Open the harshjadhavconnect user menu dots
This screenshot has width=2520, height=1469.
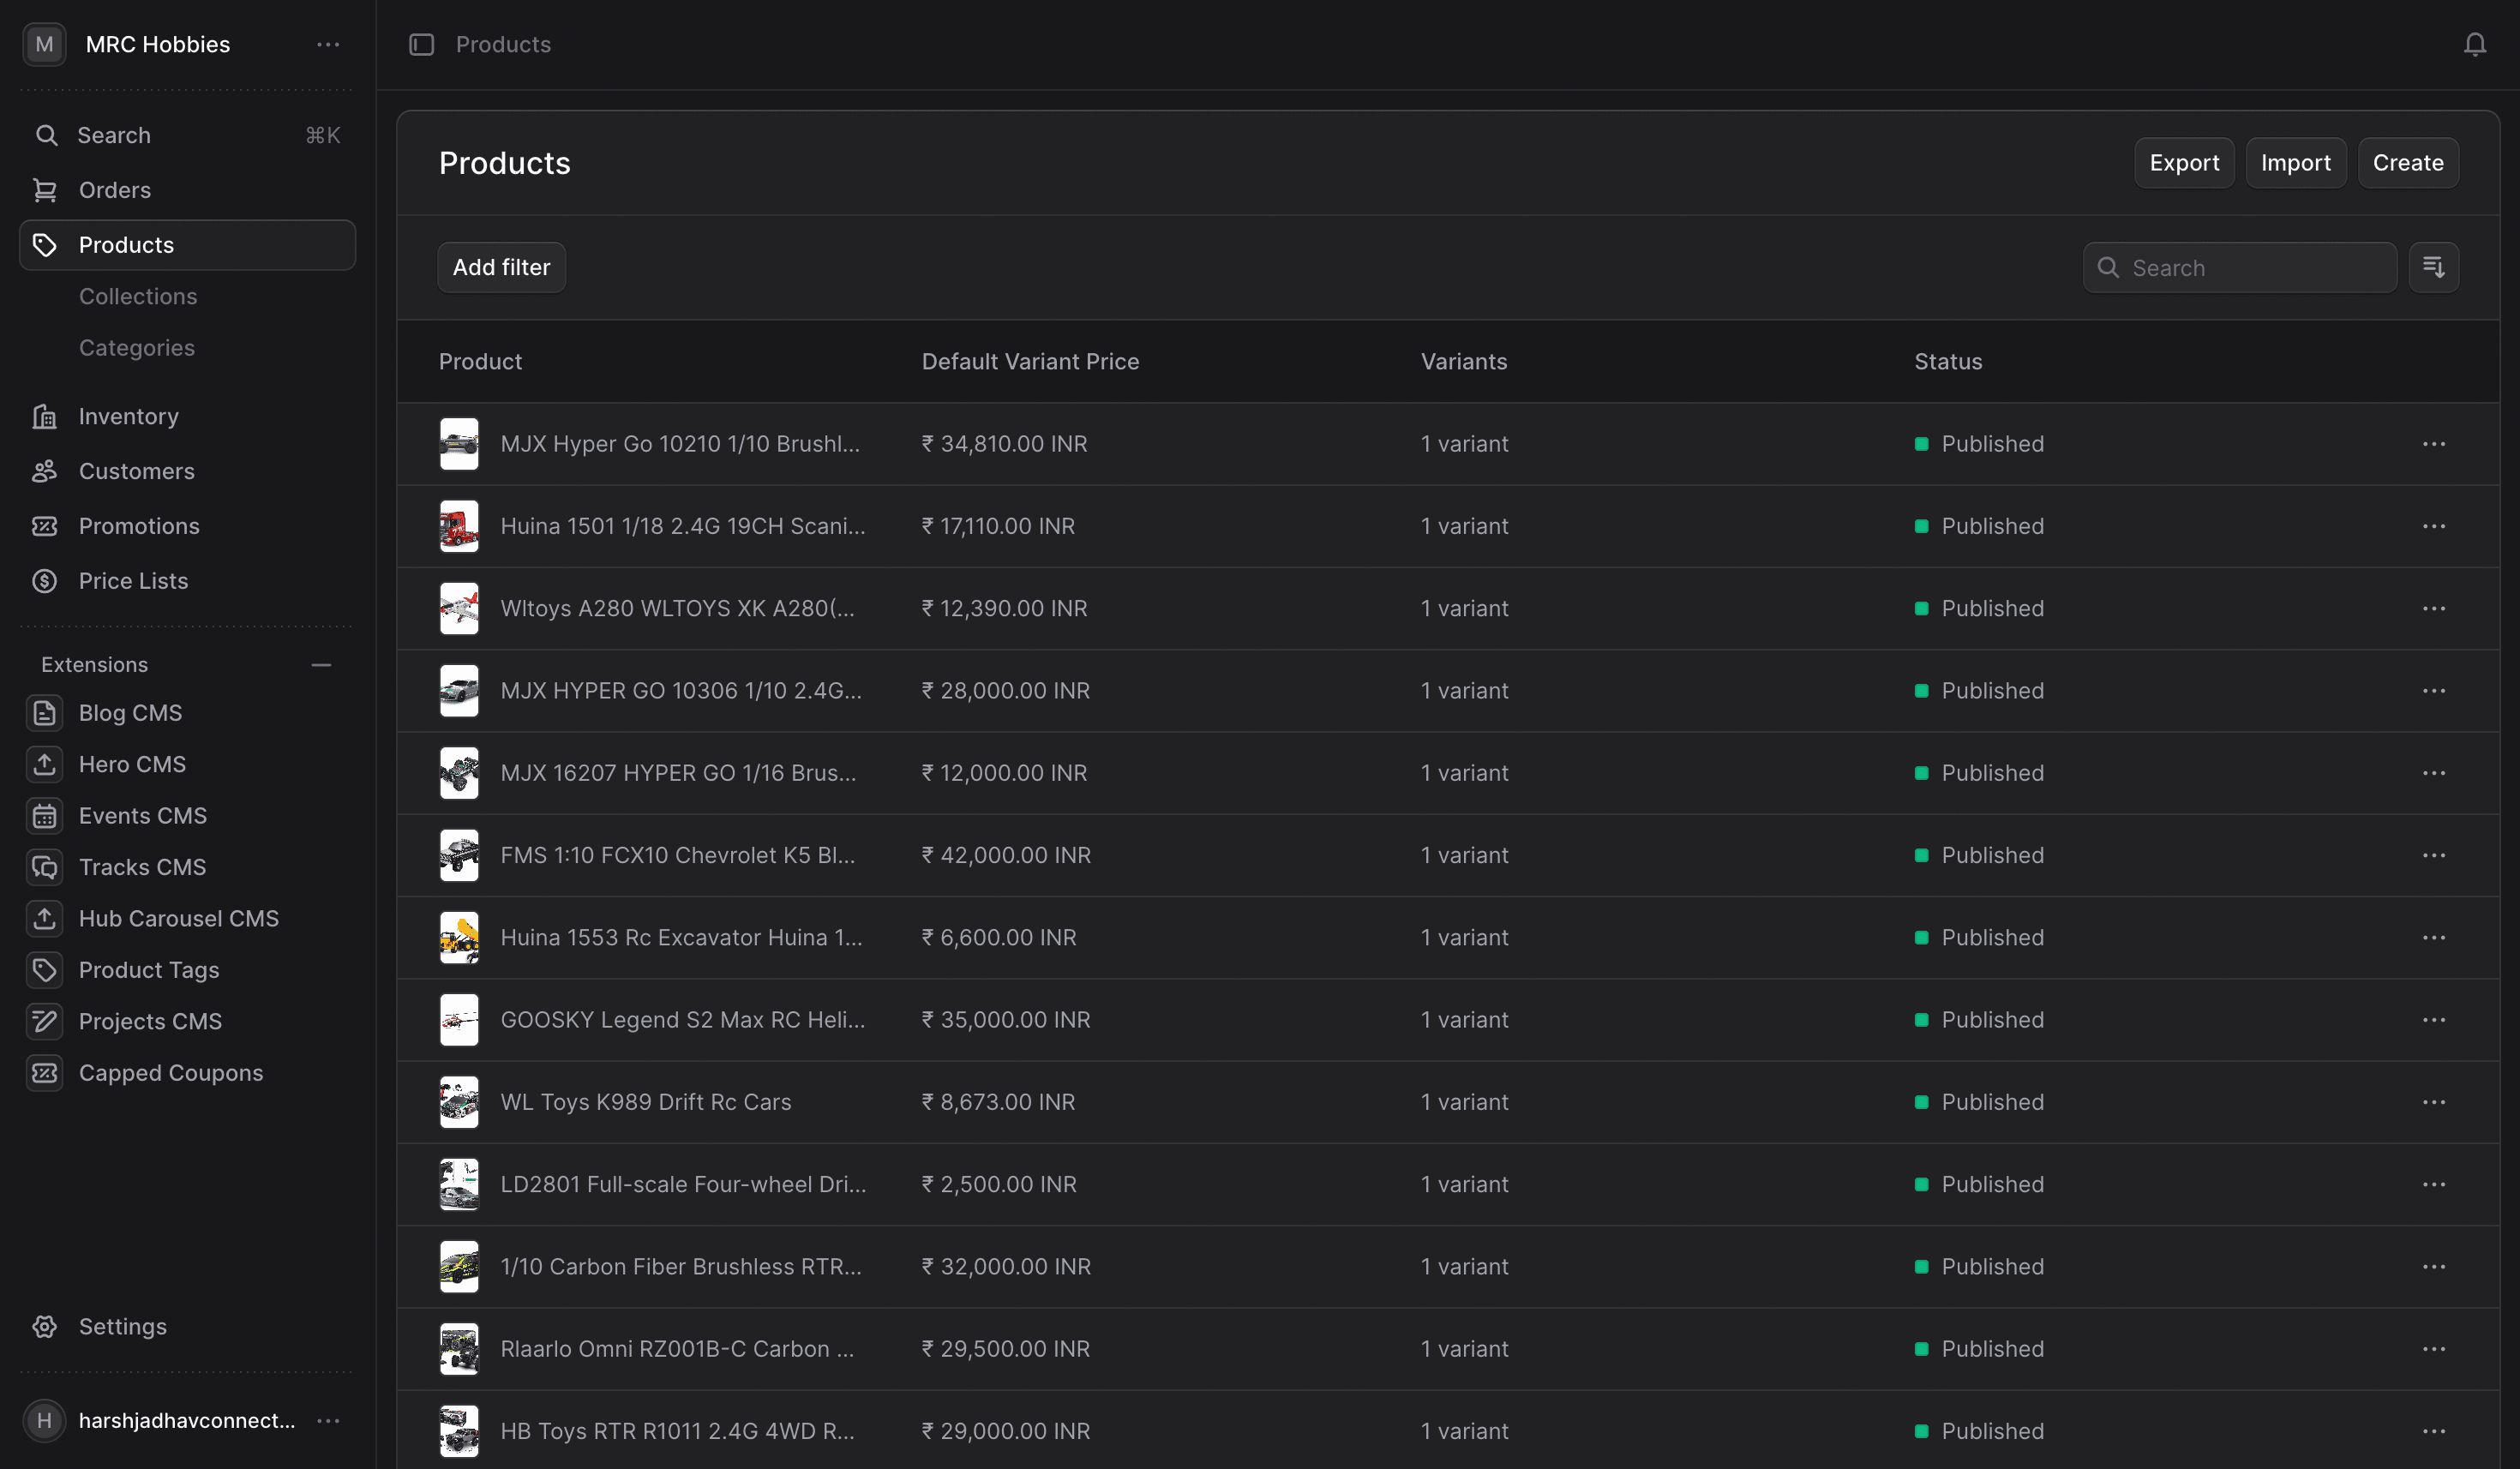point(328,1420)
